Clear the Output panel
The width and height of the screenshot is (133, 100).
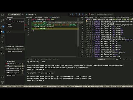coord(117,59)
